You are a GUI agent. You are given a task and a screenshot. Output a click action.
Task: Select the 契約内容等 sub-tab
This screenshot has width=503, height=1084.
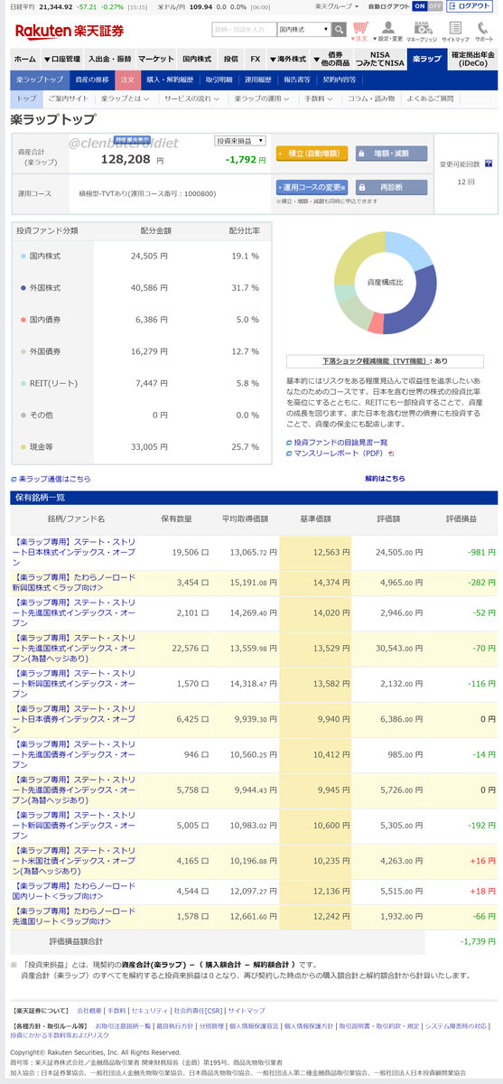(x=340, y=79)
